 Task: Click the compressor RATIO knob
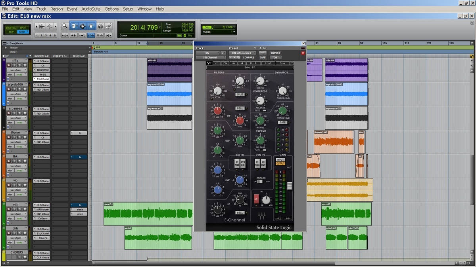[260, 81]
